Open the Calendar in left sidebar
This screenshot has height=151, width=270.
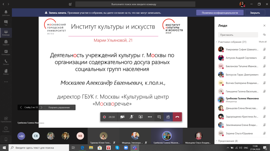pos(6,52)
